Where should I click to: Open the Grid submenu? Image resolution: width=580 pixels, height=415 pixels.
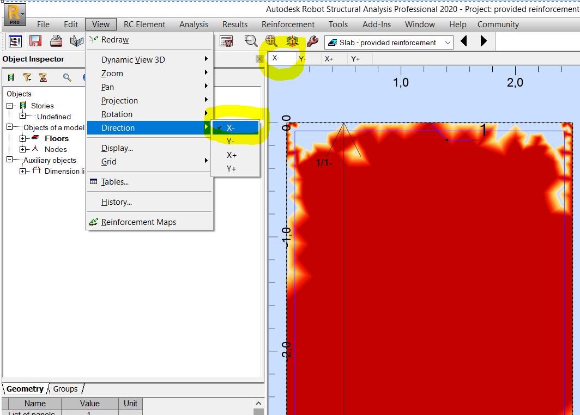click(150, 162)
